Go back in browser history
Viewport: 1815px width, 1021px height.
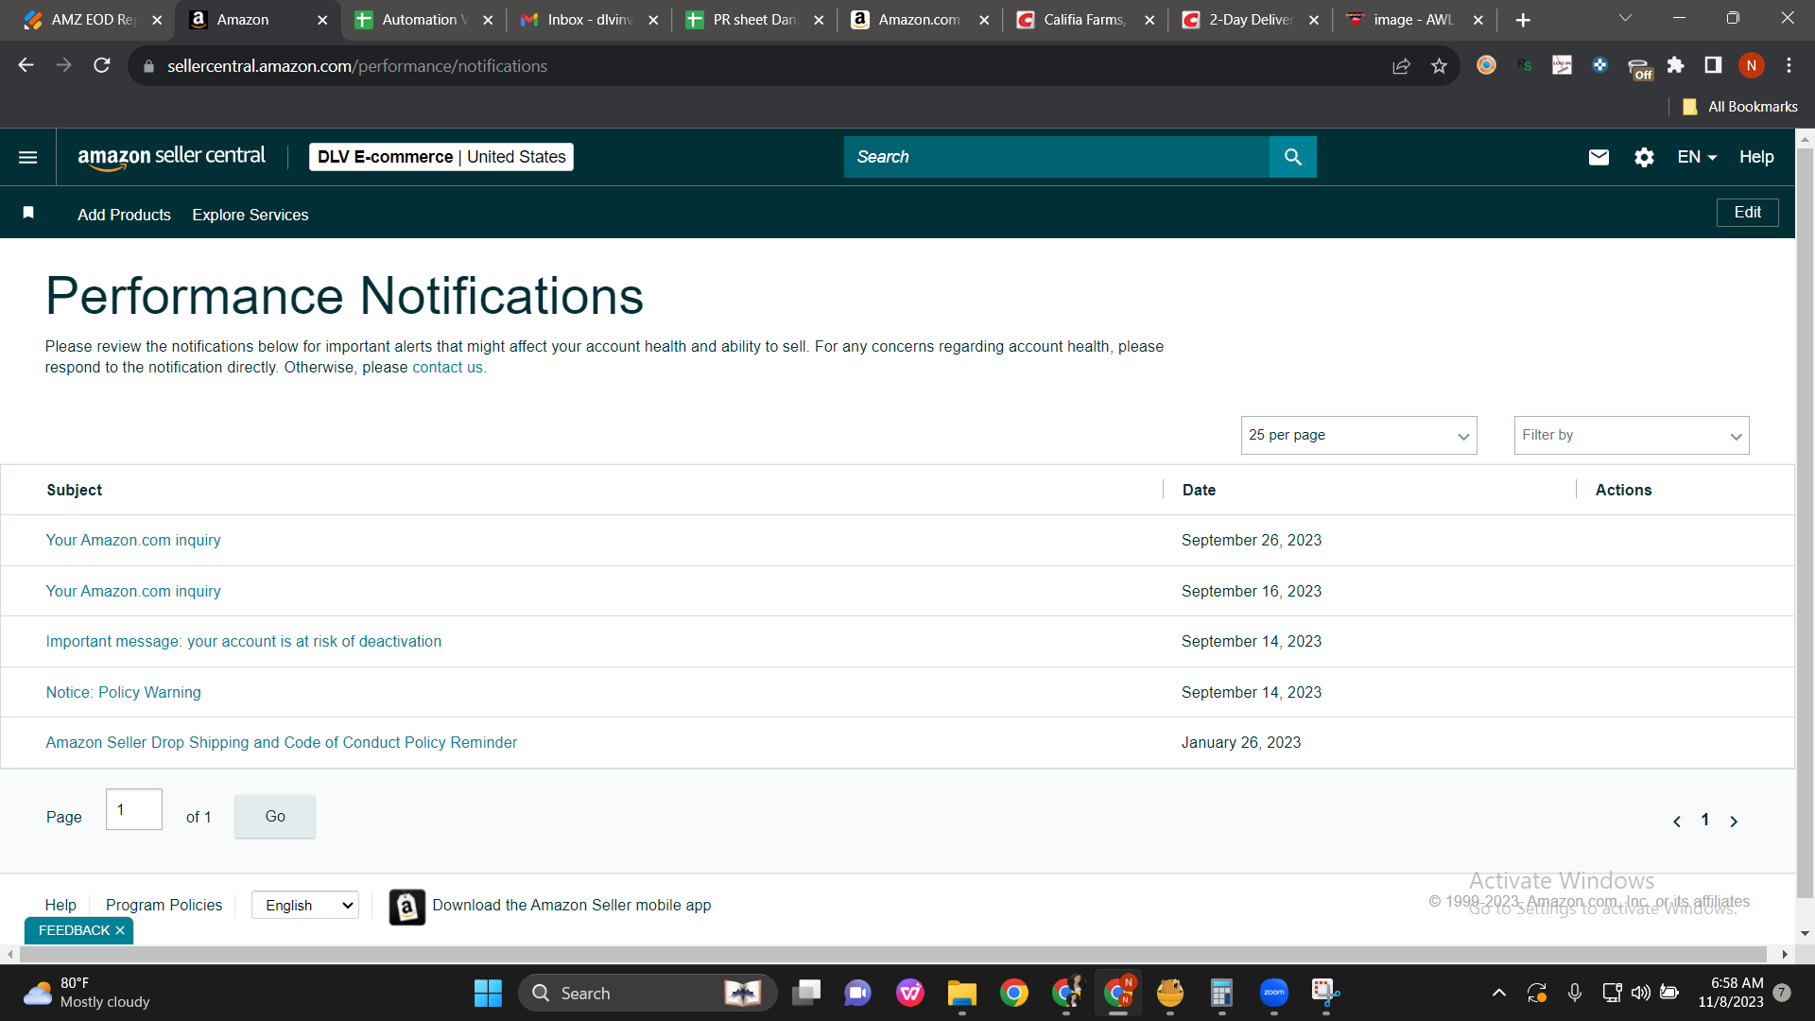pos(26,65)
